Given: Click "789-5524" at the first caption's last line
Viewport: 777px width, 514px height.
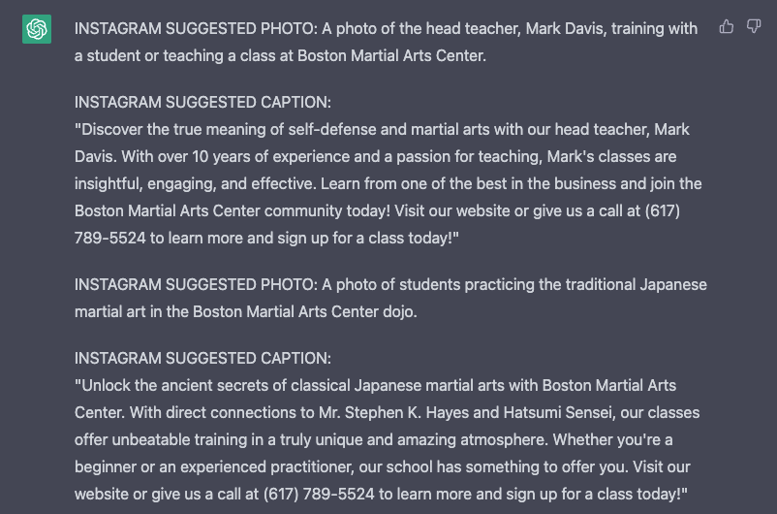Looking at the screenshot, I should click(110, 239).
